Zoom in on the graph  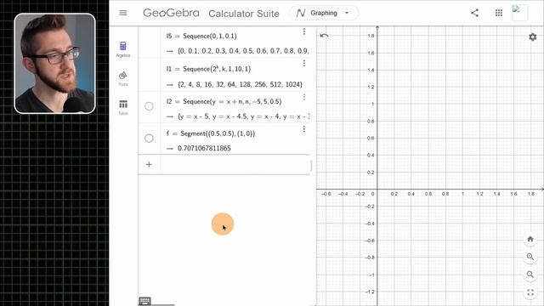pos(530,257)
